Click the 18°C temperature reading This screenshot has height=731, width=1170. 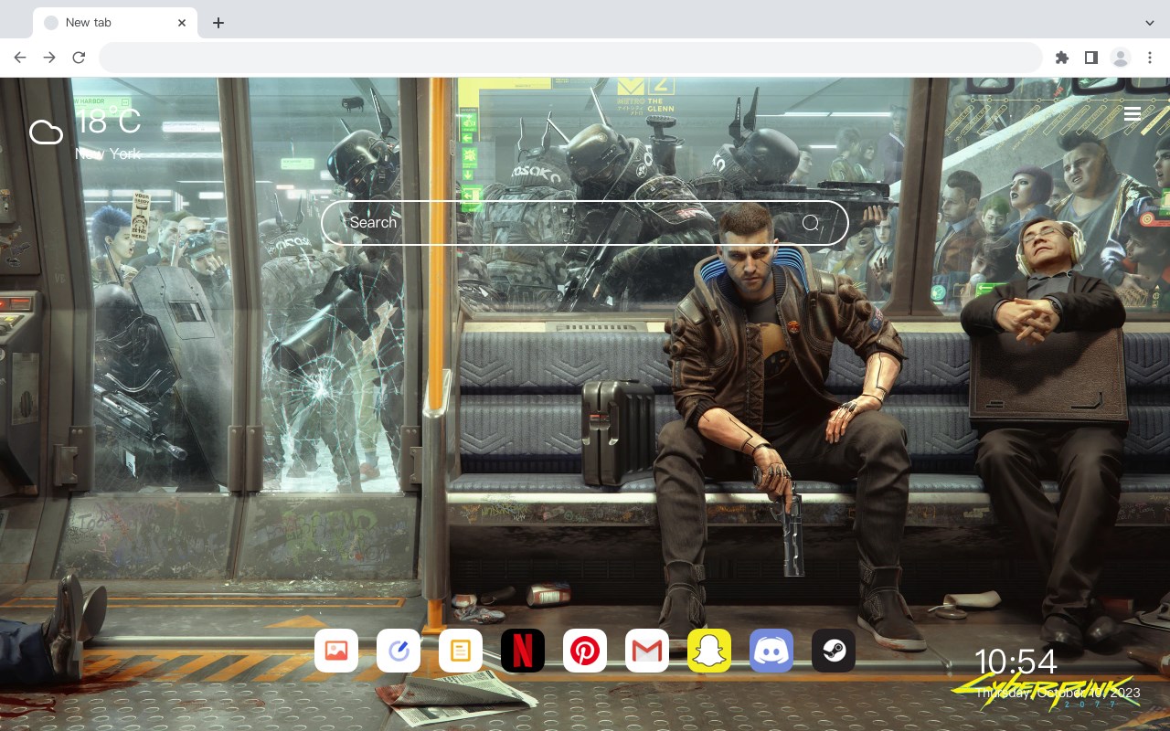(x=108, y=121)
